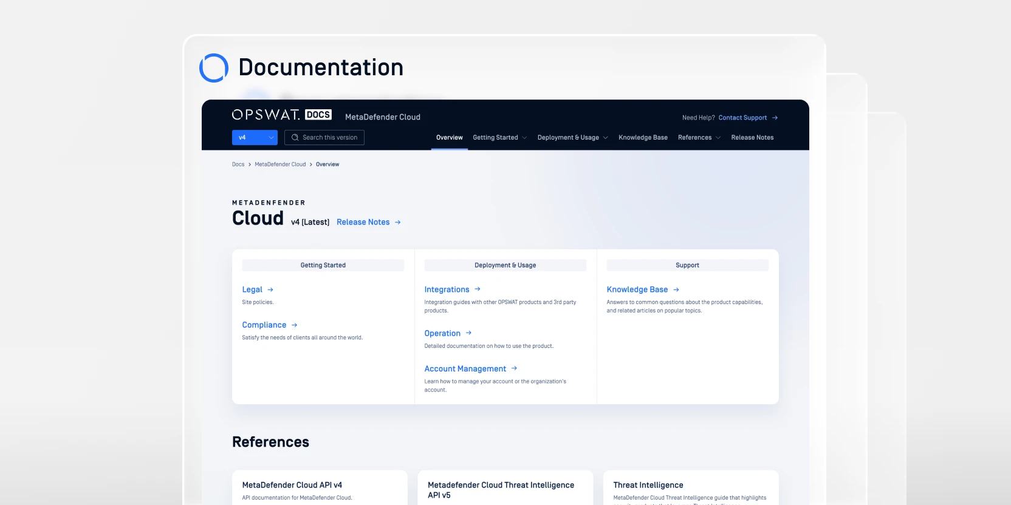1011x505 pixels.
Task: Expand the Getting Started nav menu
Action: (x=499, y=138)
